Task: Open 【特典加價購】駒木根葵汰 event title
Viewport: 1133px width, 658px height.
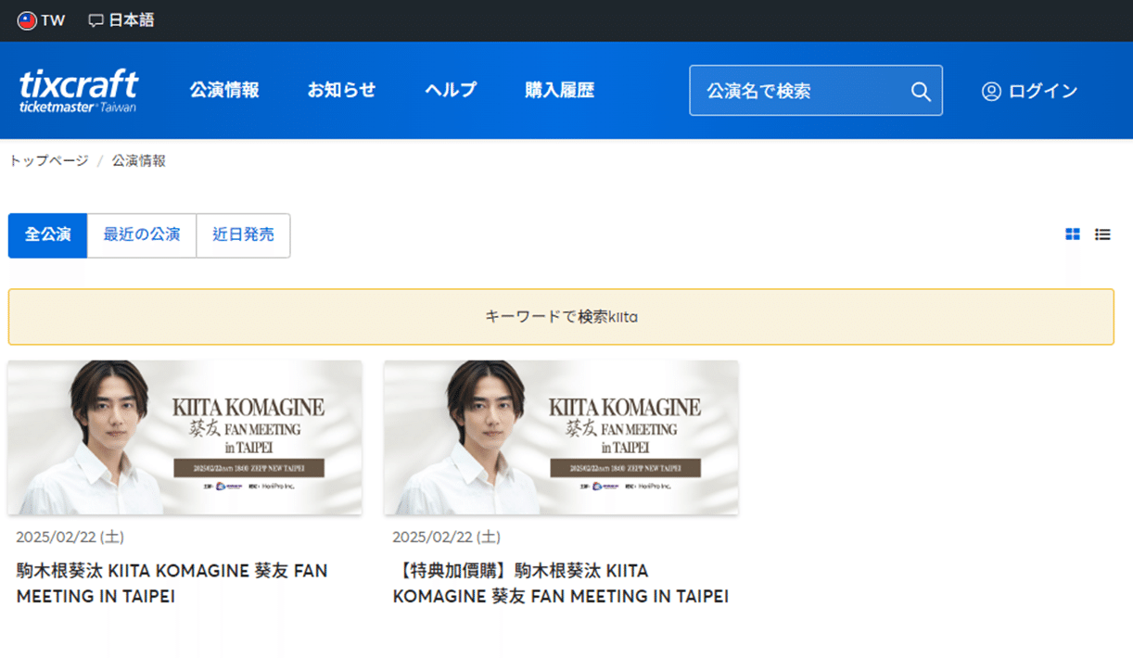Action: 561,583
